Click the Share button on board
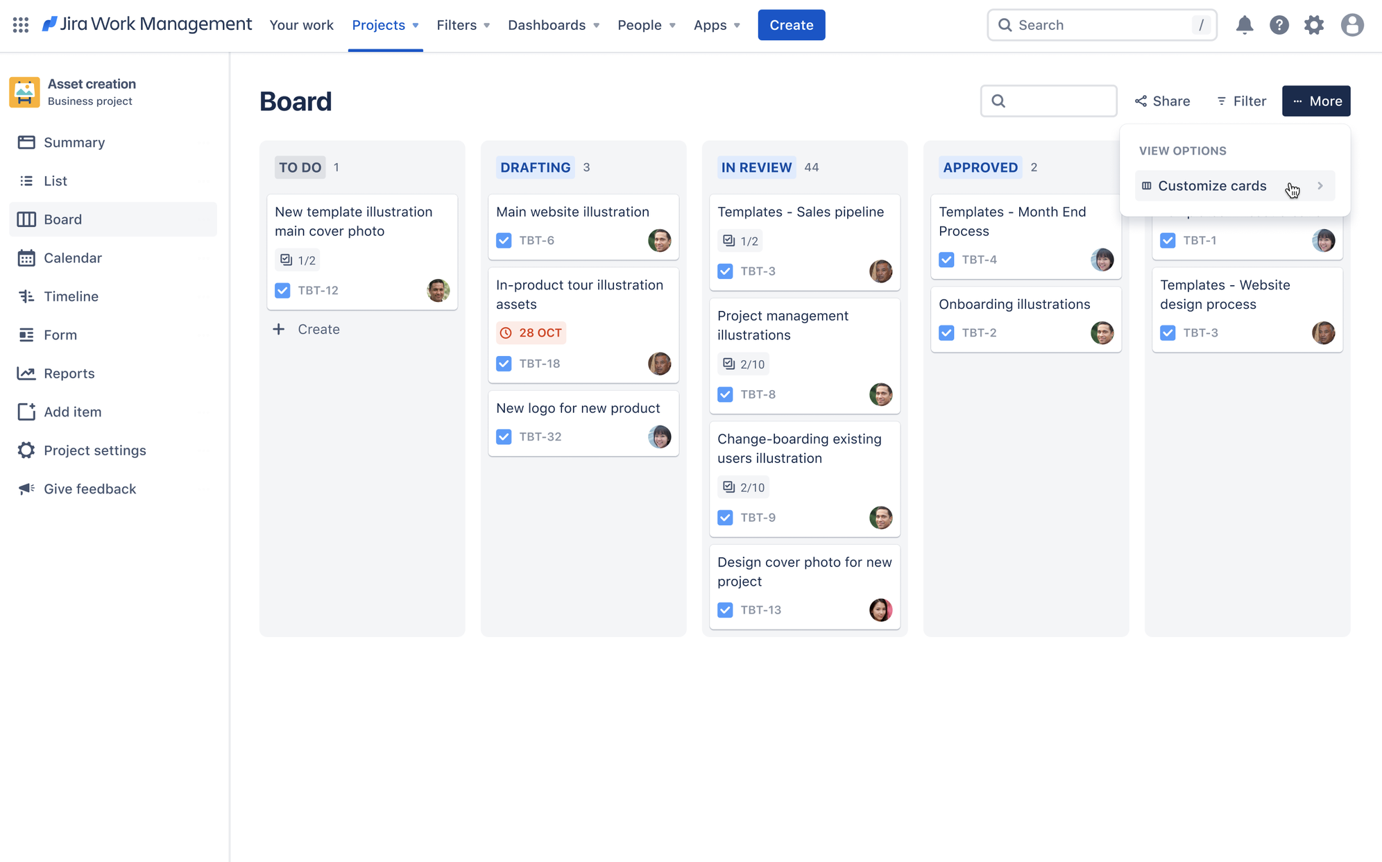Viewport: 1382px width, 862px height. (x=1162, y=101)
